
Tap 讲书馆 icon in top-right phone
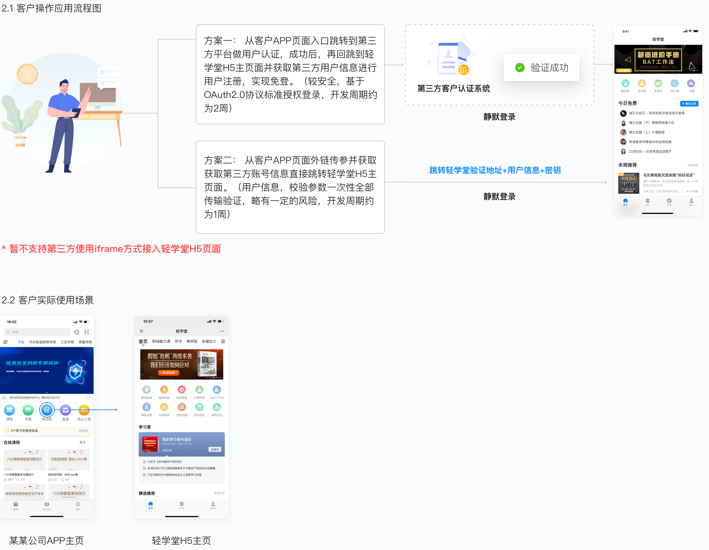[641, 83]
